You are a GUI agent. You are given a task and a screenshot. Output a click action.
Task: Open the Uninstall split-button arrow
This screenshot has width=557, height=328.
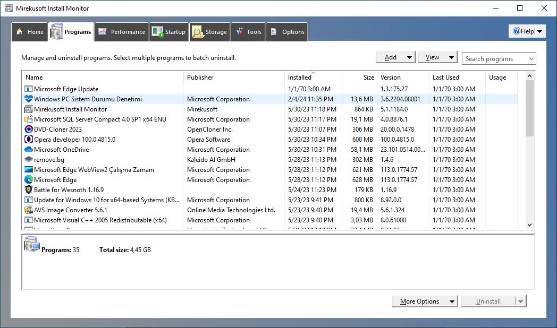[521, 301]
